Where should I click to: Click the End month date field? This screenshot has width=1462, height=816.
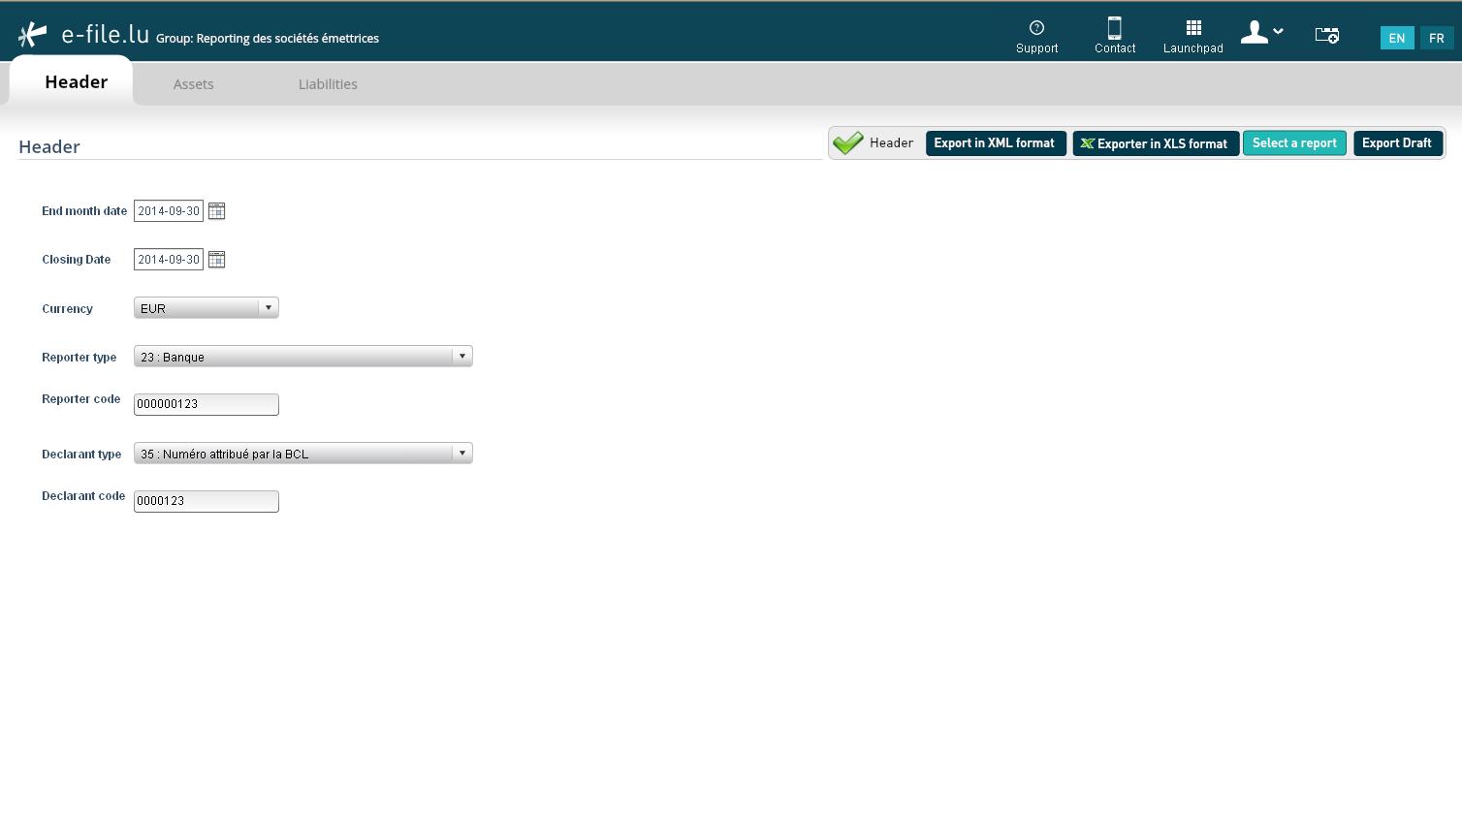pyautogui.click(x=169, y=211)
